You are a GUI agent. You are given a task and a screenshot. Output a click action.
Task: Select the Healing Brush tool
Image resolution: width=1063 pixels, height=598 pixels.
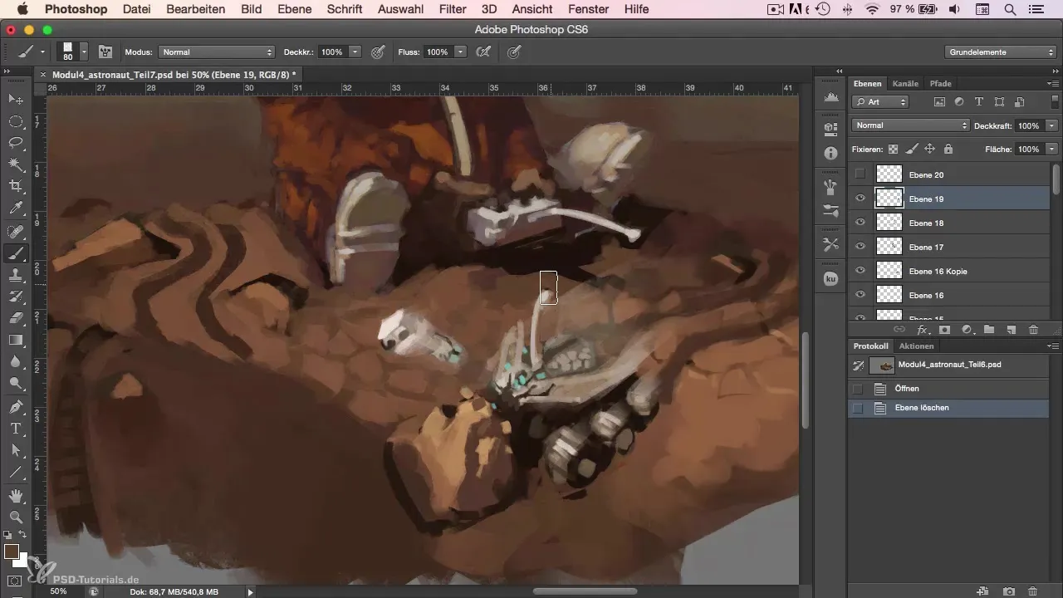pos(16,232)
